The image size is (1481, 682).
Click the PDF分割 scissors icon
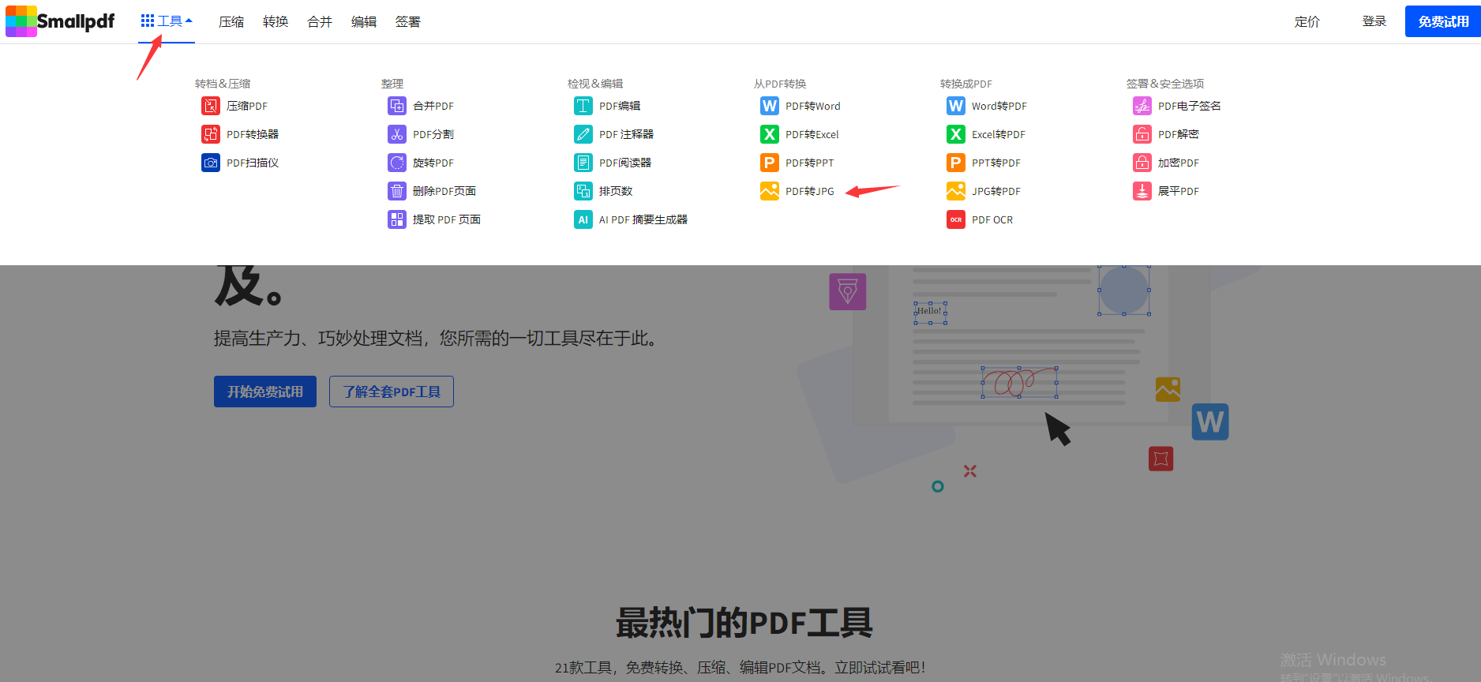click(x=397, y=134)
